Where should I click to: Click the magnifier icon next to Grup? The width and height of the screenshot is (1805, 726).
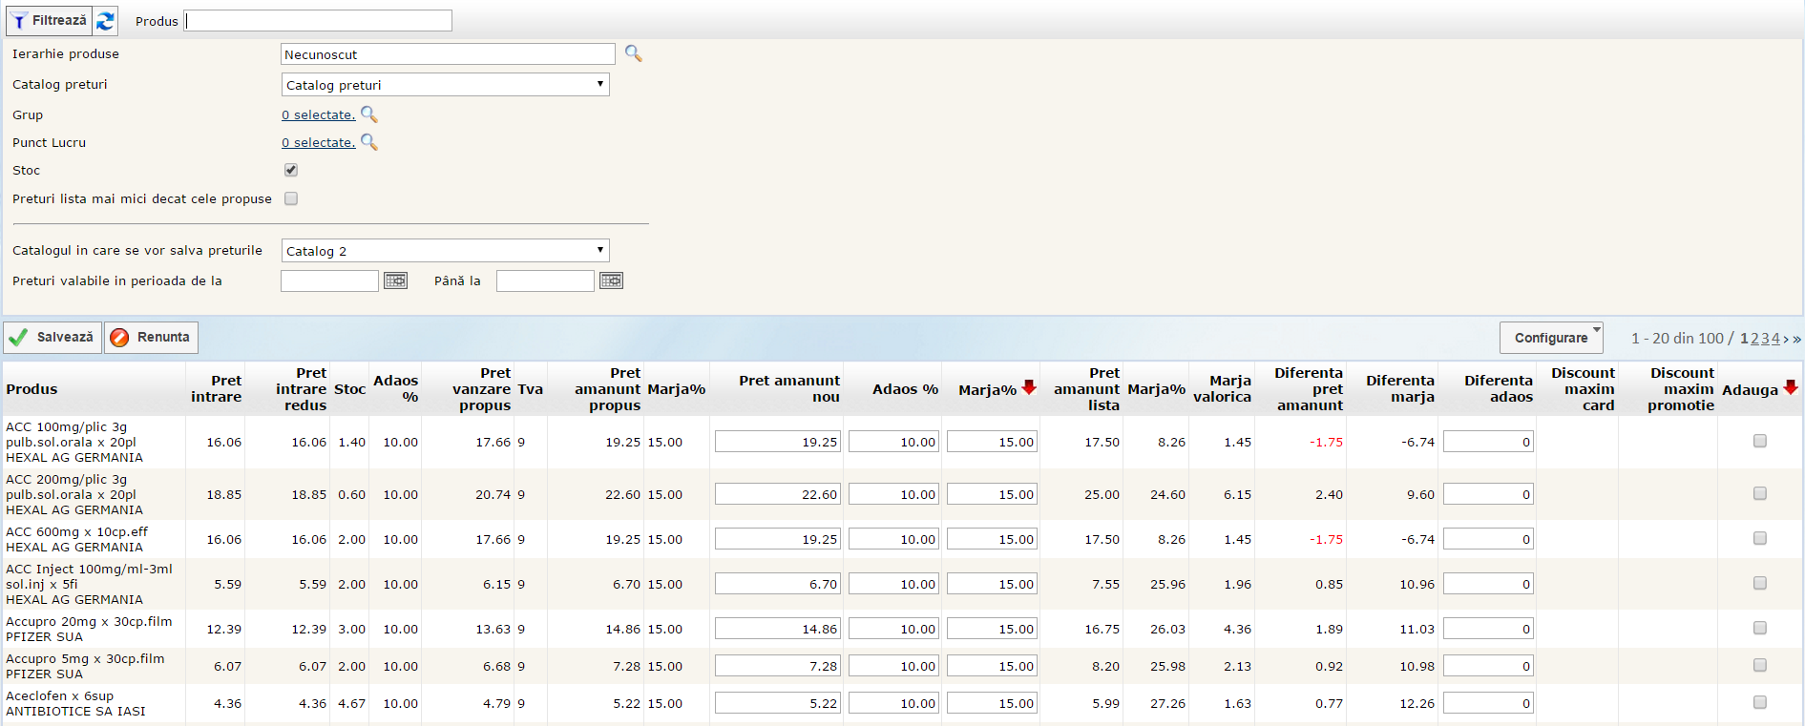point(369,114)
